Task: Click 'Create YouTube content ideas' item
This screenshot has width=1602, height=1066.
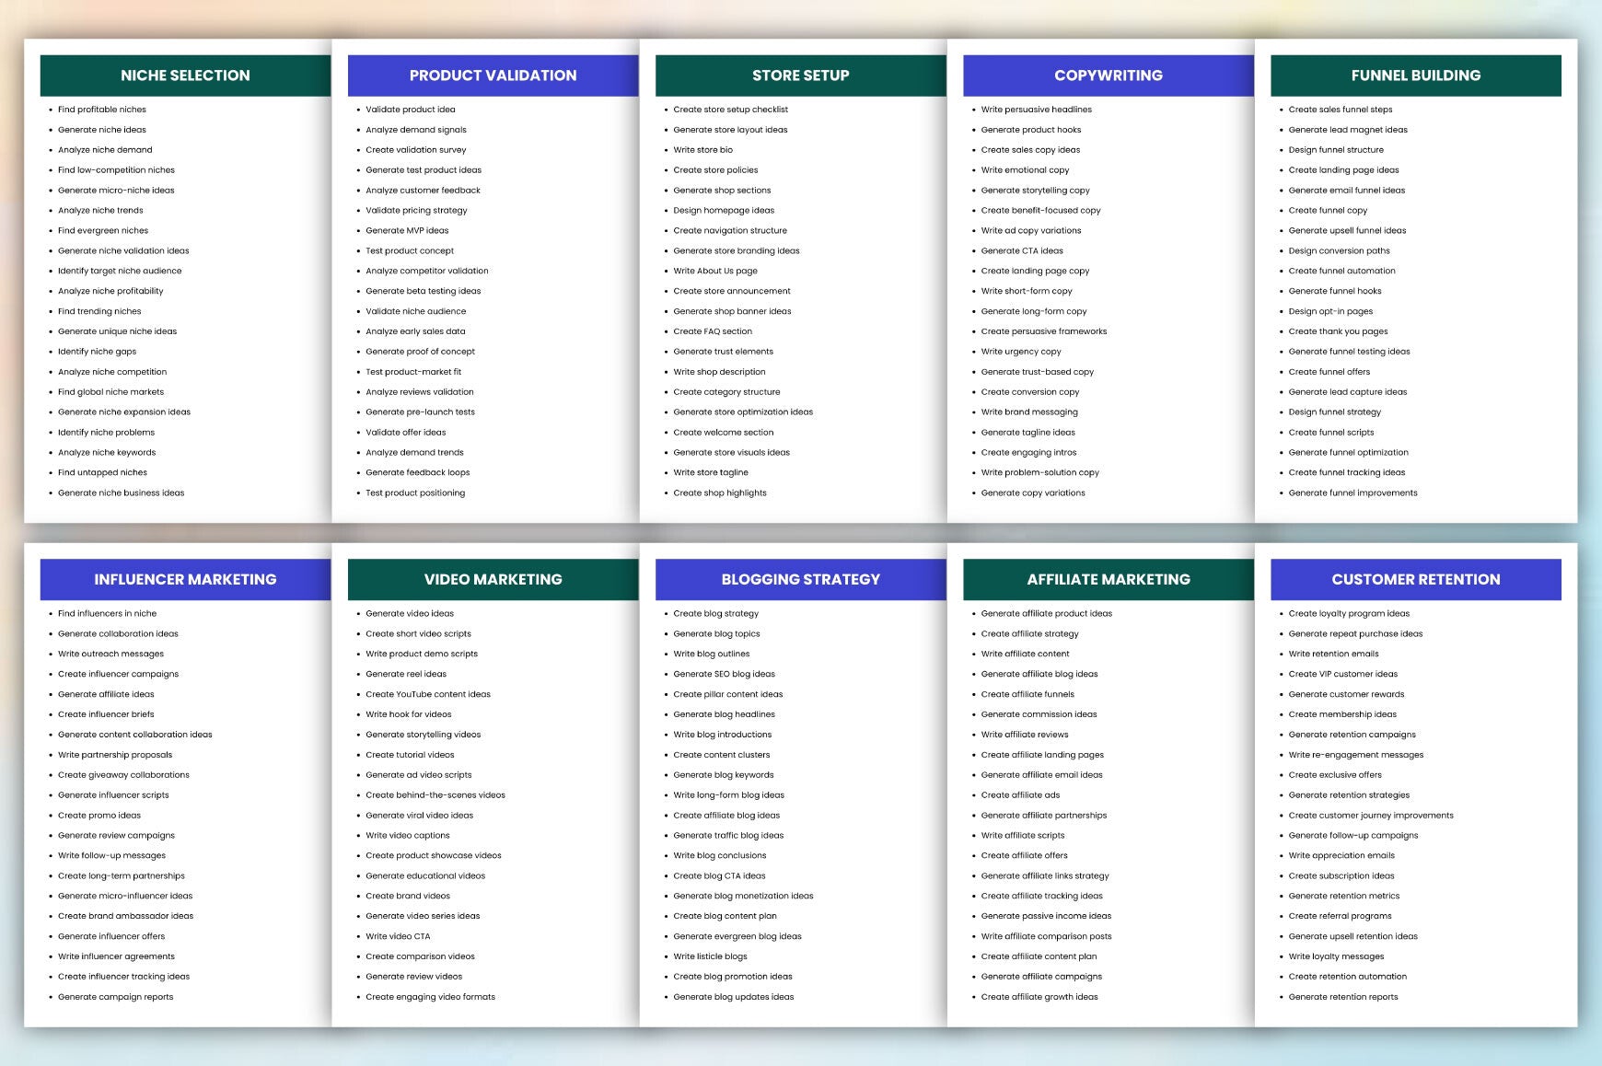Action: point(428,694)
